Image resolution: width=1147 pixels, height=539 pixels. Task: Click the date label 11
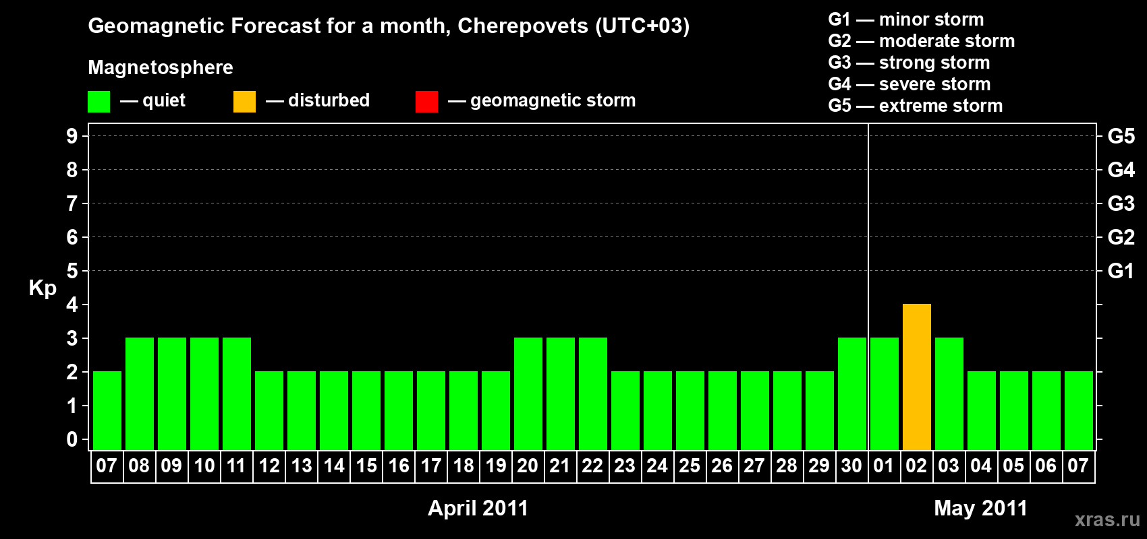[x=236, y=466]
